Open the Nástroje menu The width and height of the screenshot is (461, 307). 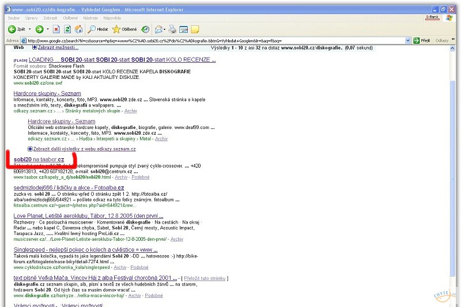click(90, 18)
